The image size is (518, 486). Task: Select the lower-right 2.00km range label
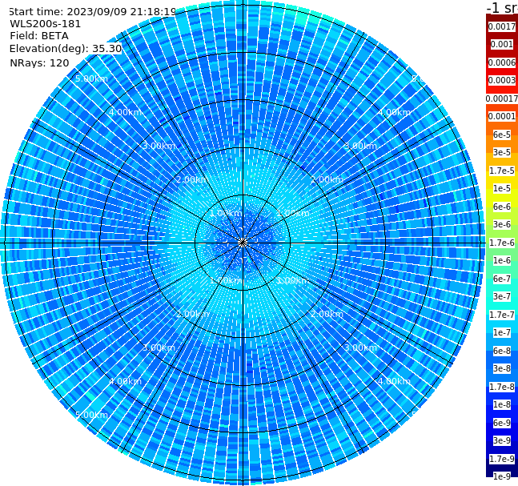pos(327,314)
